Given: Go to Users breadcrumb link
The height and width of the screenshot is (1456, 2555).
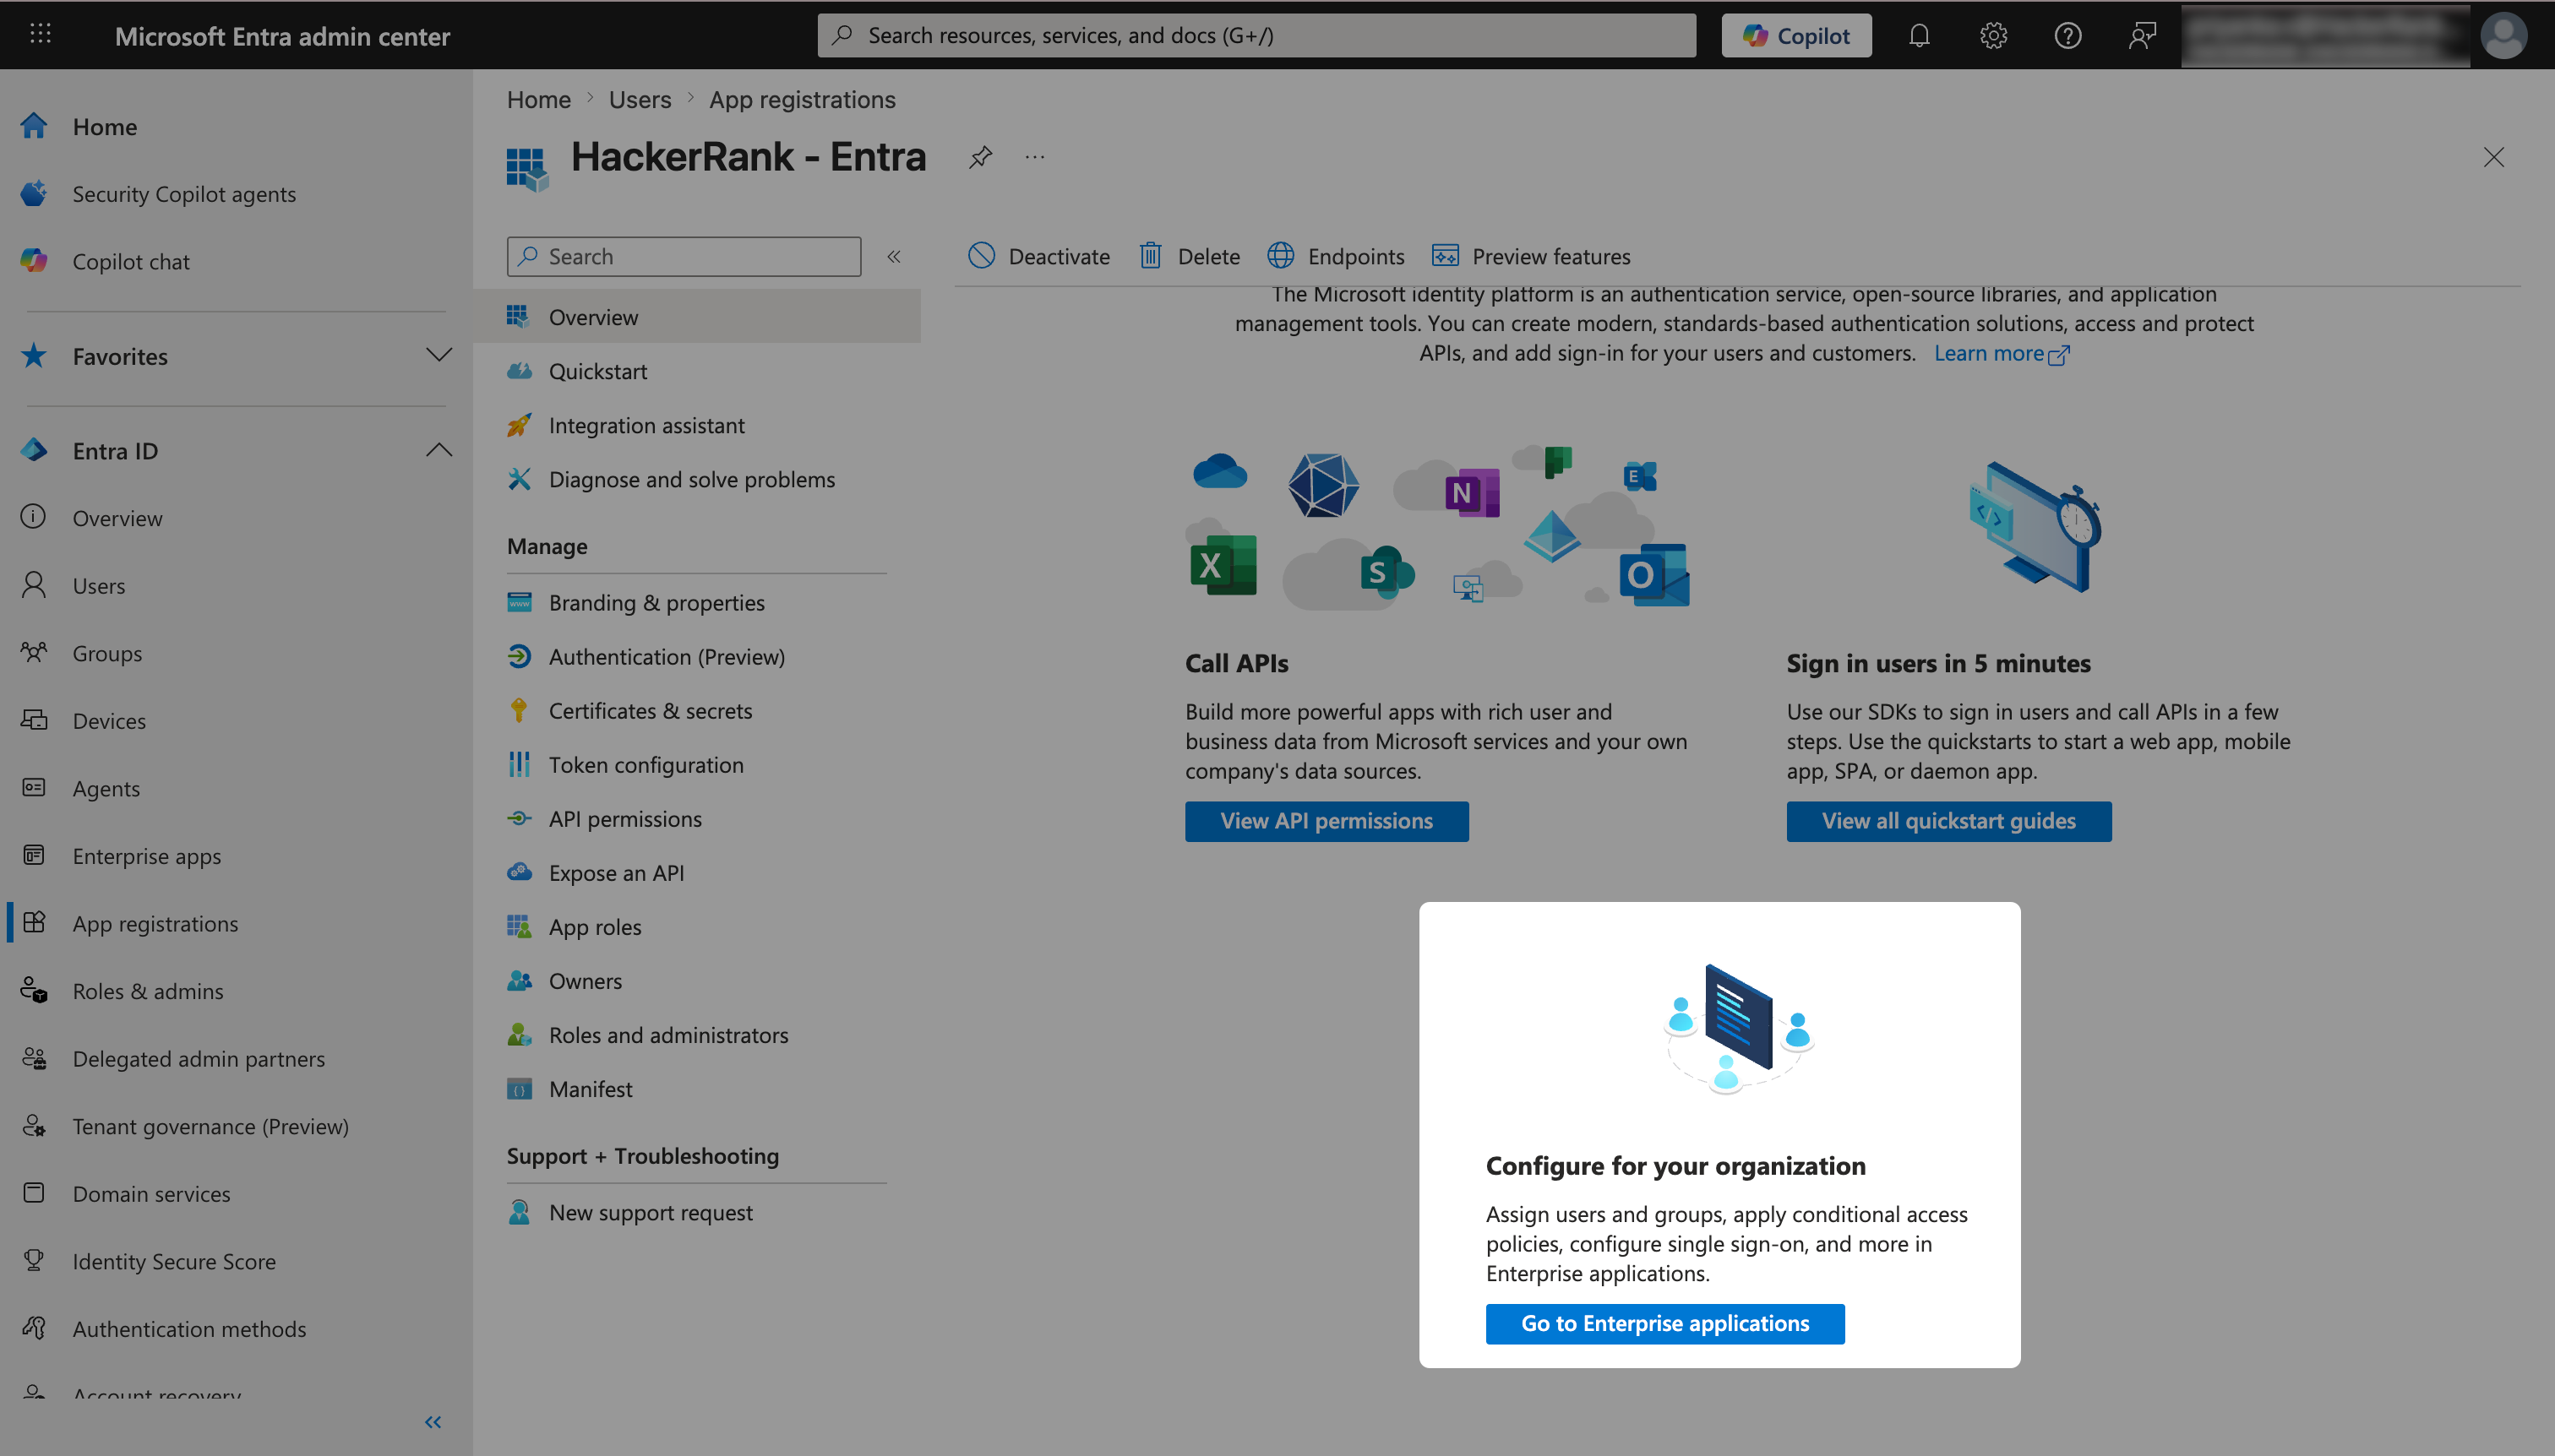Looking at the screenshot, I should point(640,99).
